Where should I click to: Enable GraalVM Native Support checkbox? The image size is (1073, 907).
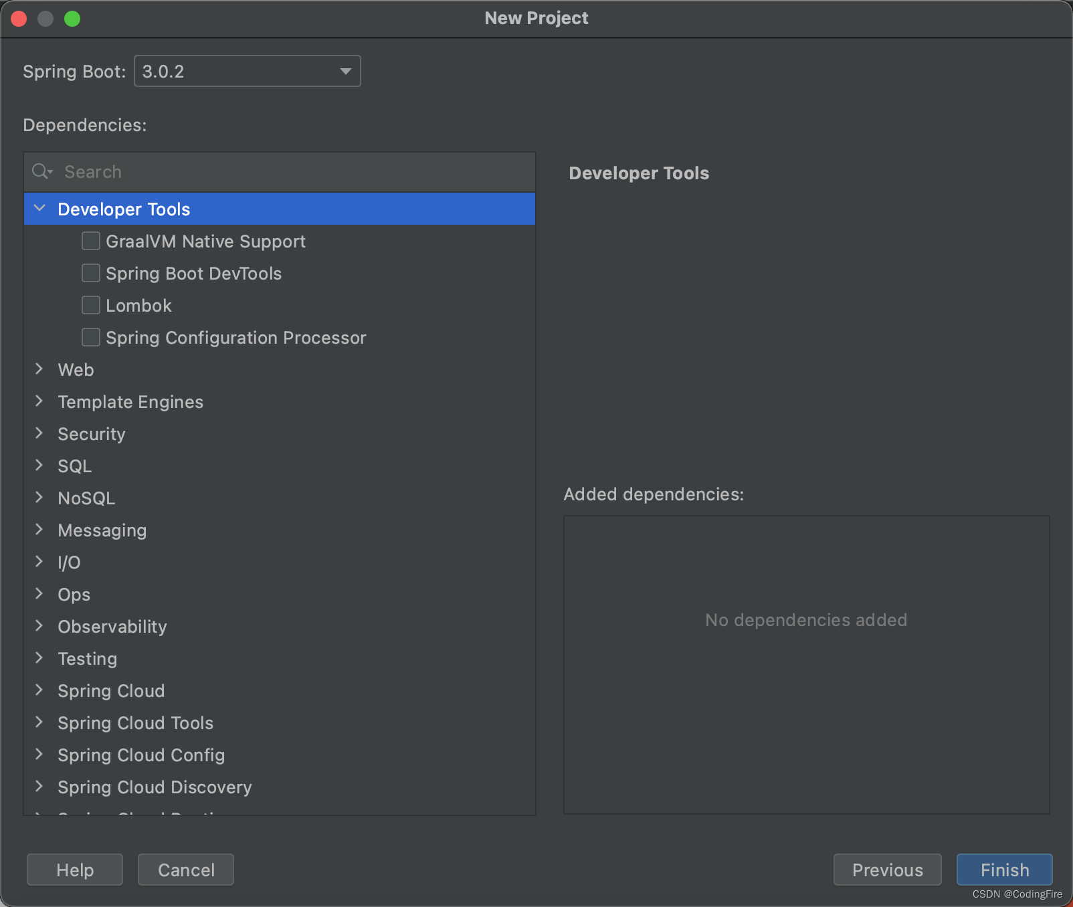click(x=91, y=241)
